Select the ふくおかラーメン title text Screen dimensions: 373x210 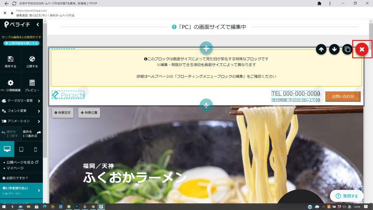point(135,178)
